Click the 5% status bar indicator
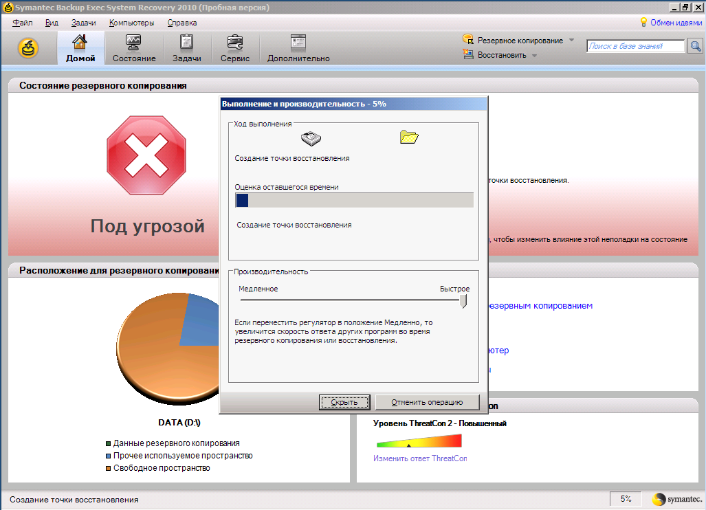 tap(626, 499)
